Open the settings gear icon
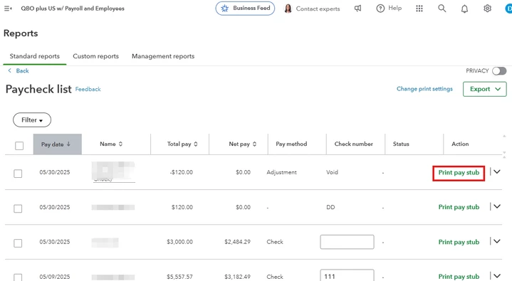The image size is (512, 281). click(x=487, y=9)
